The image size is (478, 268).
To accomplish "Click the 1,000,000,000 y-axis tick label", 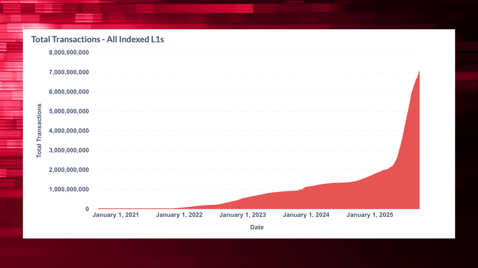I will click(x=69, y=189).
